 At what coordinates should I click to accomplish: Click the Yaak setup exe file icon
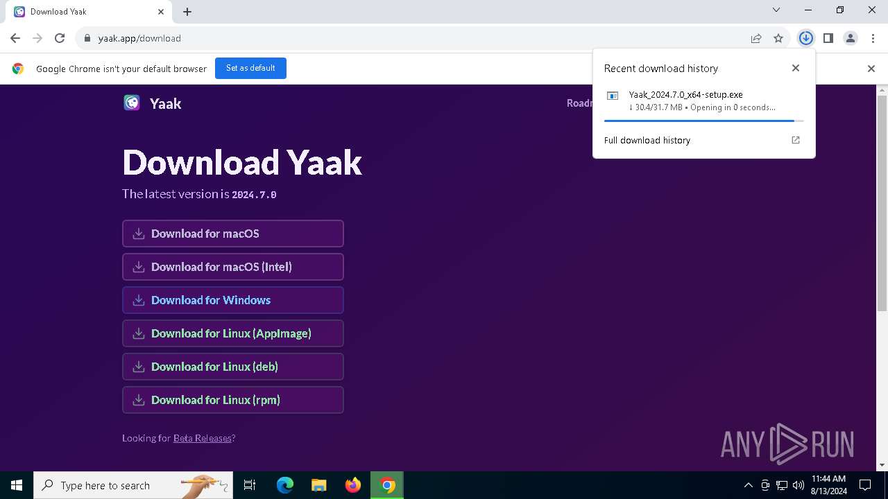(x=613, y=96)
